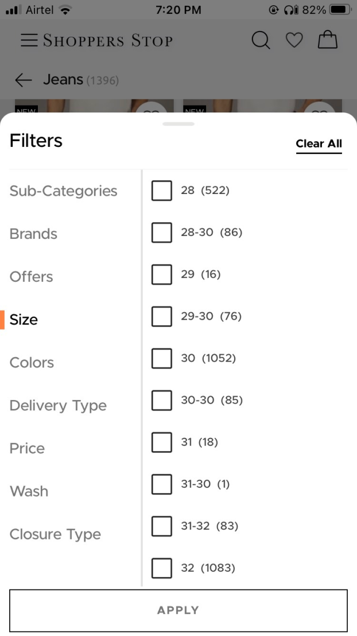Open the Sub-Categories filter section
This screenshot has height=636, width=357.
tap(63, 191)
